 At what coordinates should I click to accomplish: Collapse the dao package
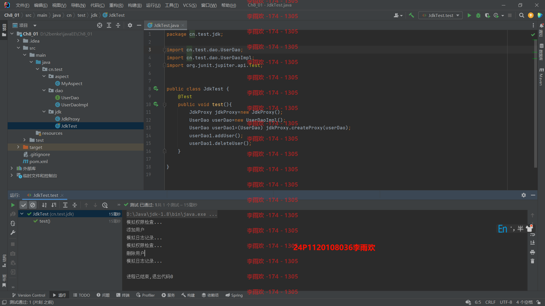(x=44, y=90)
